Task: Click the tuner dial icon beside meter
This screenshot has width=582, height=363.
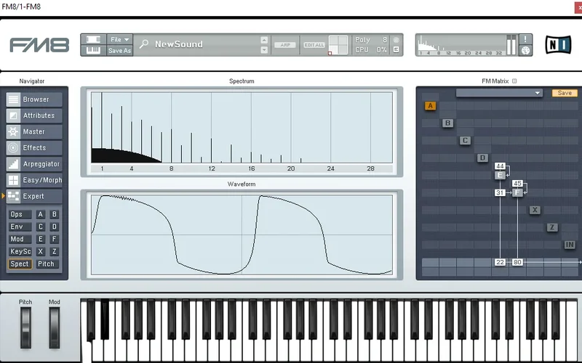Action: tap(525, 50)
